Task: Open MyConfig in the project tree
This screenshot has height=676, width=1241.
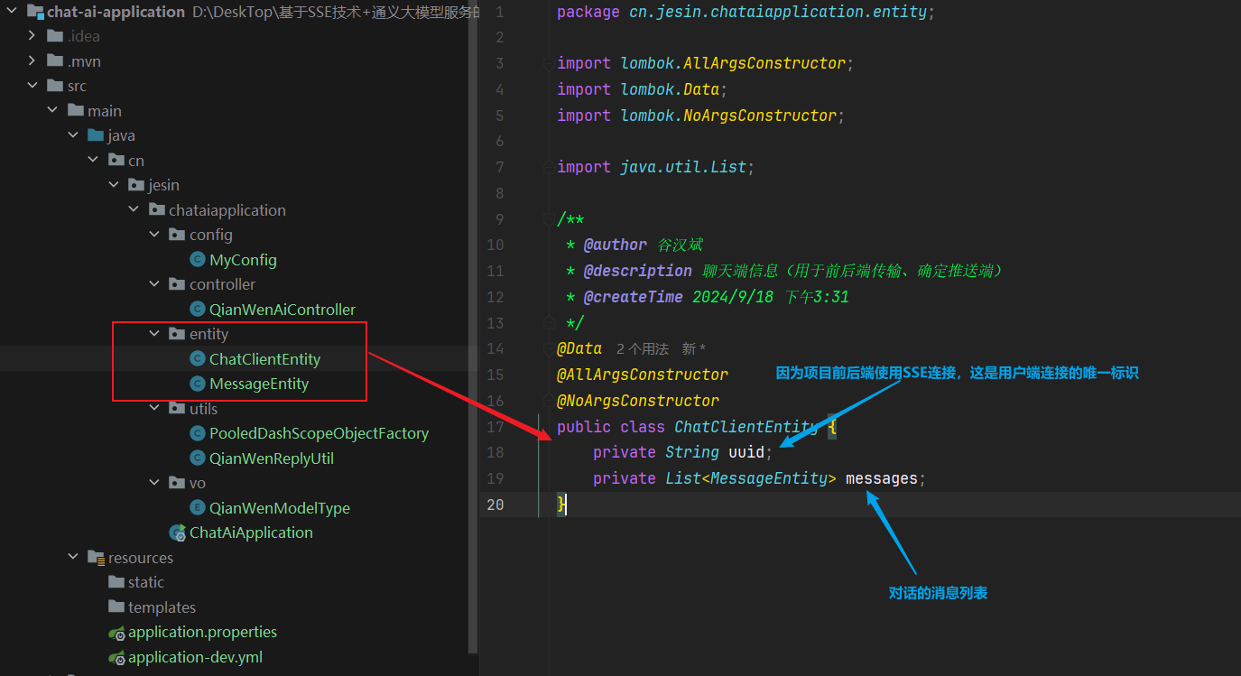Action: pyautogui.click(x=243, y=260)
